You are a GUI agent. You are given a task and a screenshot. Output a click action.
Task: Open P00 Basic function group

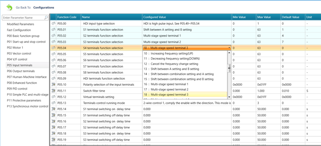coord(23,36)
